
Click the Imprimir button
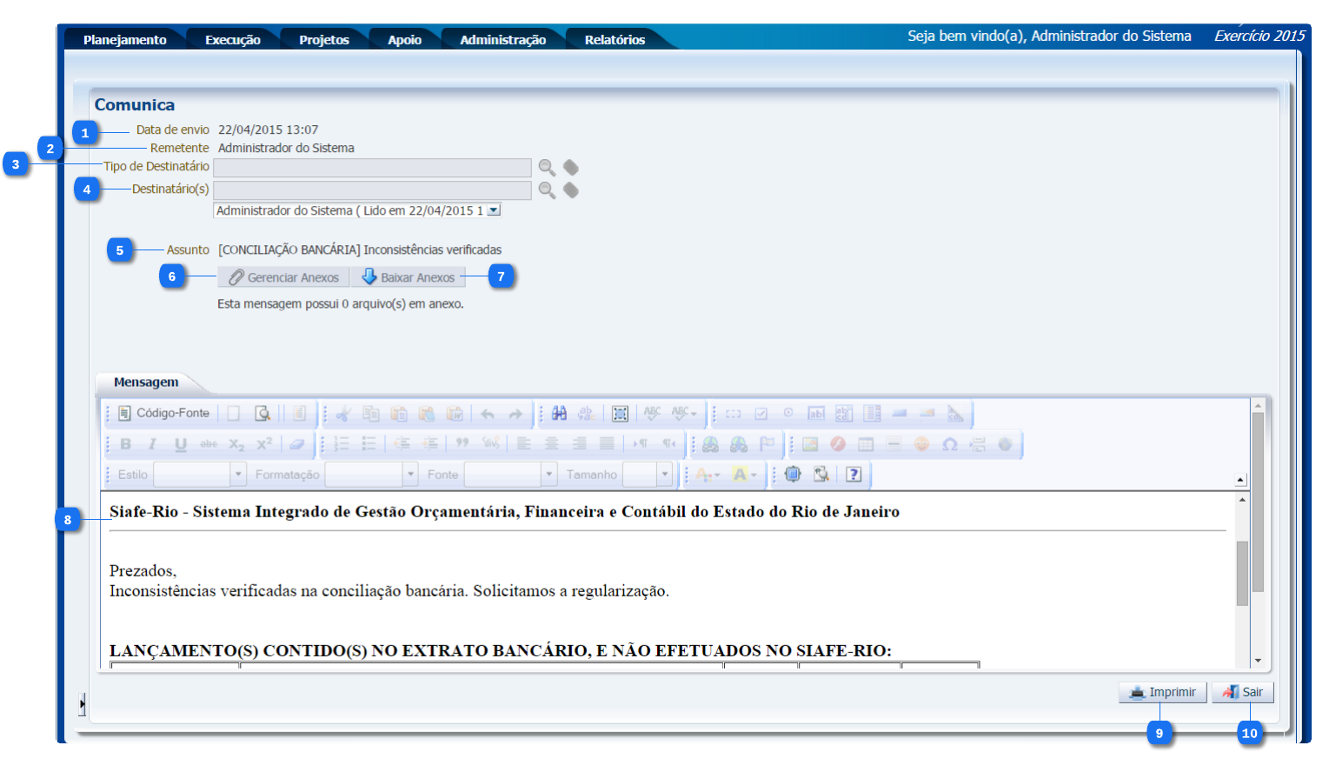pyautogui.click(x=1162, y=692)
